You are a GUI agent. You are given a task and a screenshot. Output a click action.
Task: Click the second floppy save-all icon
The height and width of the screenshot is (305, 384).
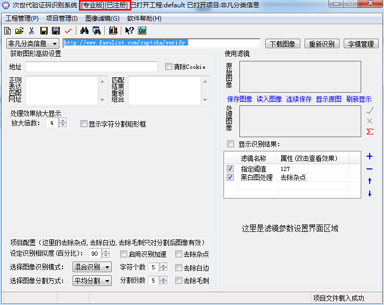pyautogui.click(x=56, y=31)
